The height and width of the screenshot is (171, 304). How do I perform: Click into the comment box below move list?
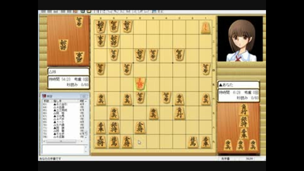pyautogui.click(x=64, y=149)
